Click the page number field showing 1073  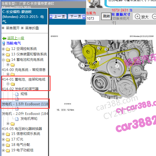point(93,18)
